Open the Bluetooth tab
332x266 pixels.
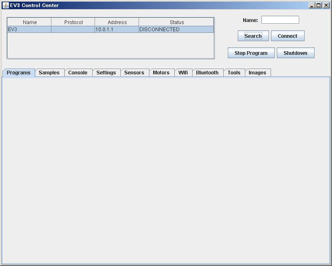208,73
